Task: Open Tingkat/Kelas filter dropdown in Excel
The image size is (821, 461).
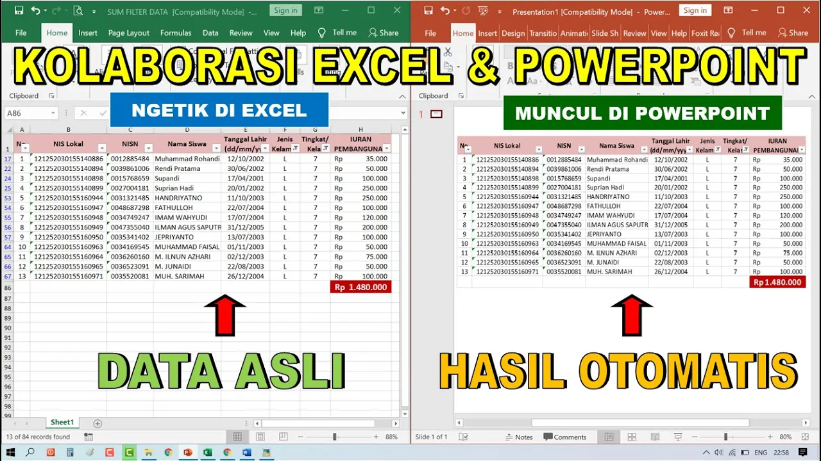Action: tap(325, 149)
